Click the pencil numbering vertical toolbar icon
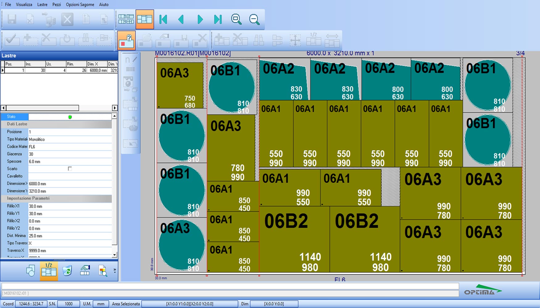Image resolution: width=540 pixels, height=308 pixels. click(131, 60)
